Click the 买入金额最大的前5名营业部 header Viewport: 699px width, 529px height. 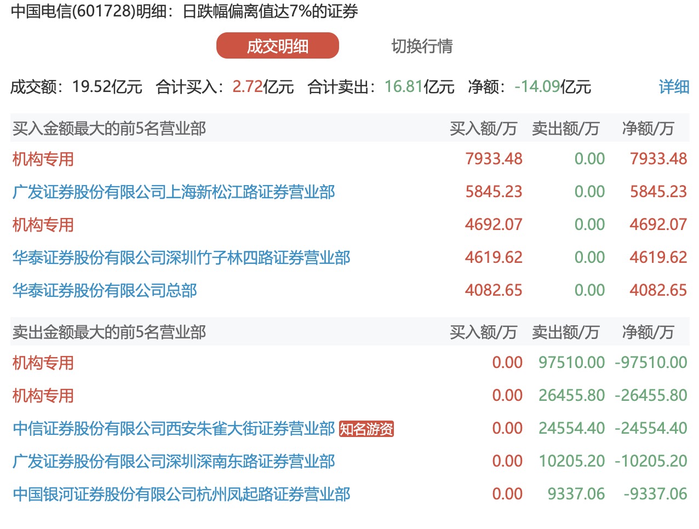coord(109,129)
